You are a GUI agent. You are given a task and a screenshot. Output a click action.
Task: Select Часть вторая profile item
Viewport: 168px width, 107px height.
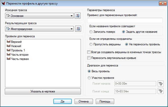coord(19,55)
